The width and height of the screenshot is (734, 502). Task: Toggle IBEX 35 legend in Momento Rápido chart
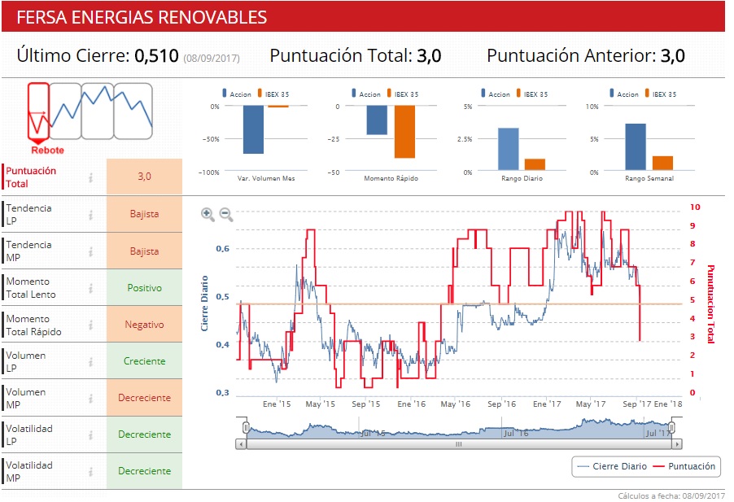pos(403,94)
